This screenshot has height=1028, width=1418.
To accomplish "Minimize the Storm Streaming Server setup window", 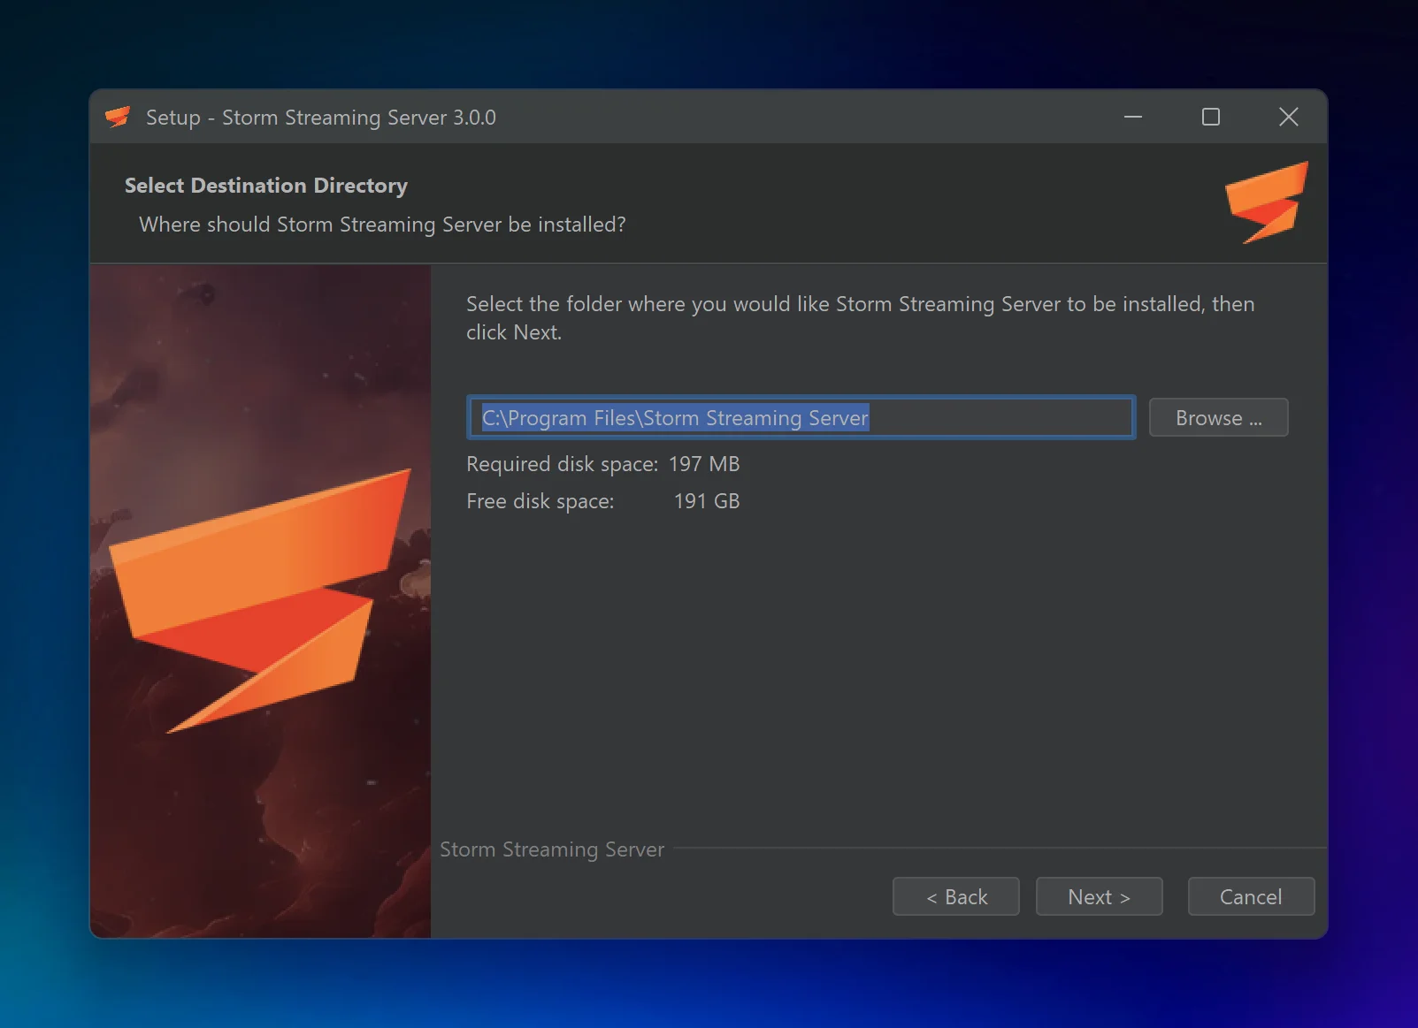I will click(x=1134, y=116).
